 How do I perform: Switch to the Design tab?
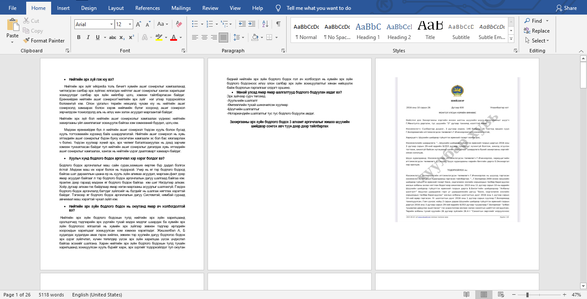click(x=89, y=8)
